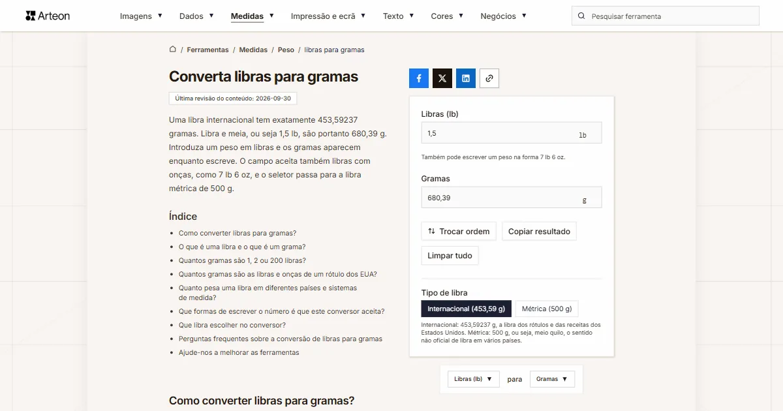Click the libras para gramas breadcrumb text
Image resolution: width=783 pixels, height=411 pixels.
click(x=334, y=50)
